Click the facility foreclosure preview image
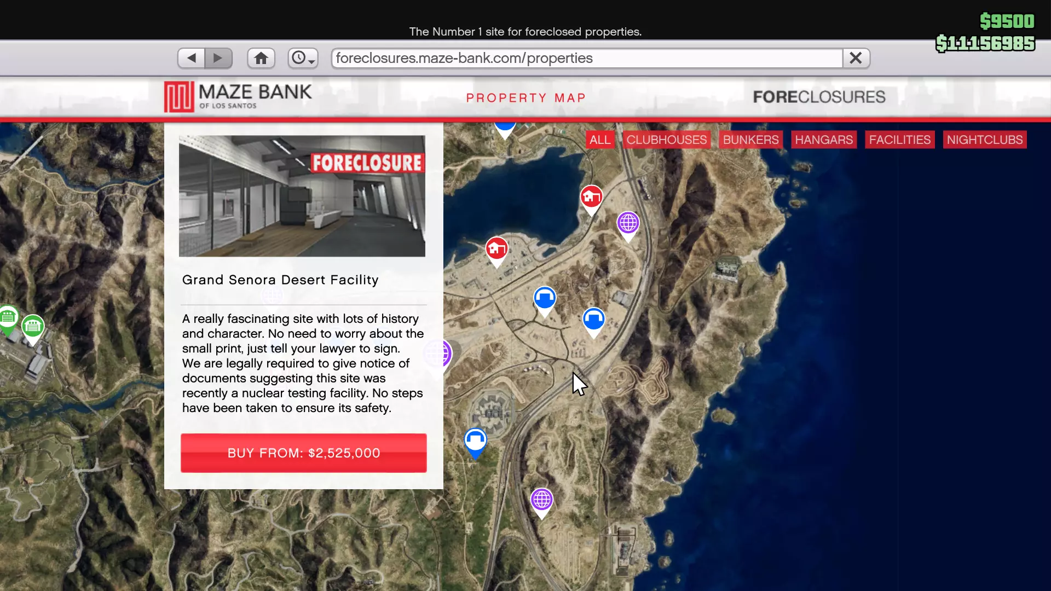 tap(302, 196)
